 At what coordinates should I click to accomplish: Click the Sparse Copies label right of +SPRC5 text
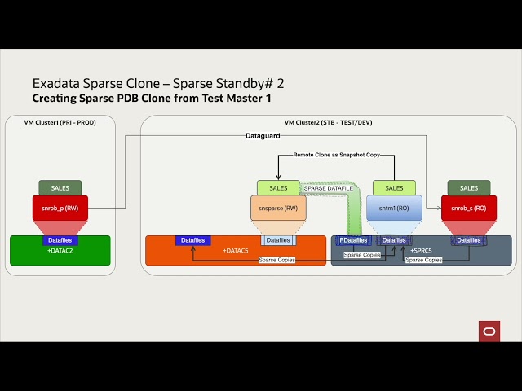pos(424,260)
